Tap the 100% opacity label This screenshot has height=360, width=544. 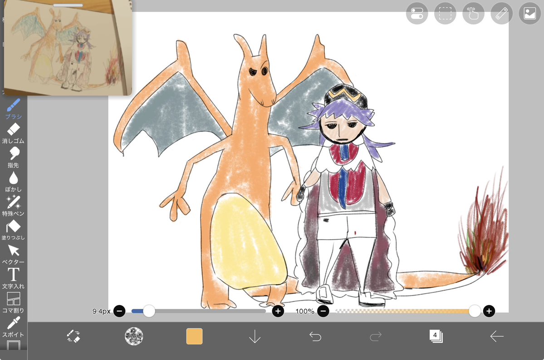(304, 311)
